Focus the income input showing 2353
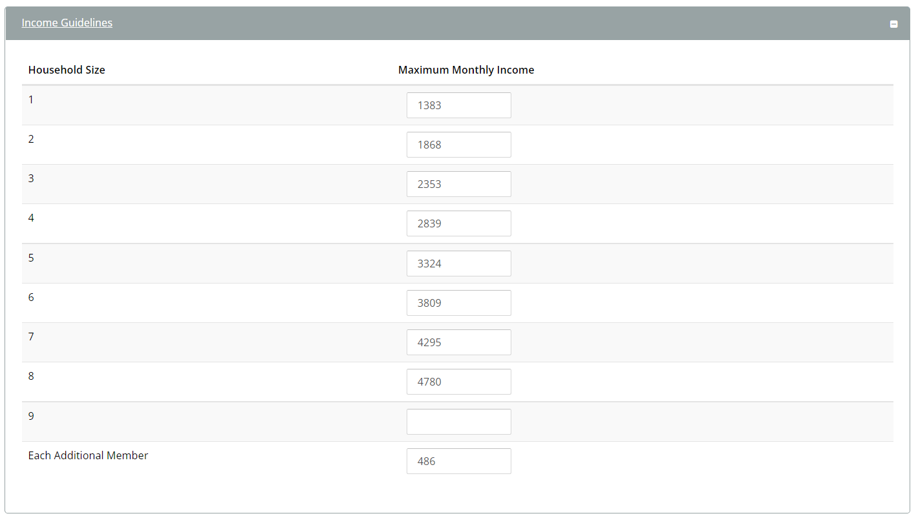 (x=458, y=184)
